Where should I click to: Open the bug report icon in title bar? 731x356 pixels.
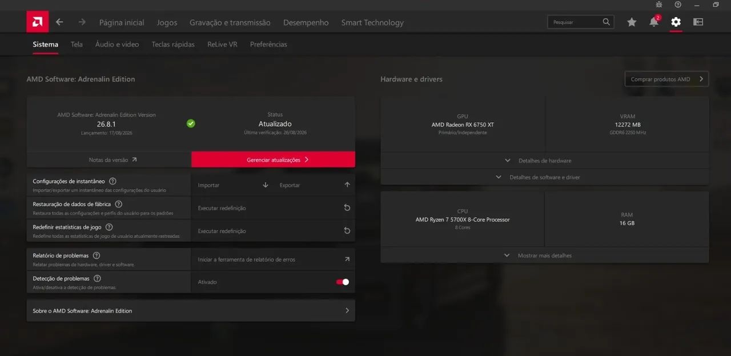[659, 5]
